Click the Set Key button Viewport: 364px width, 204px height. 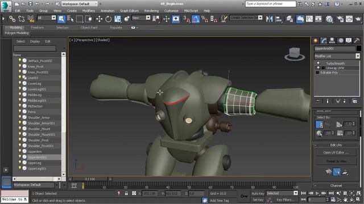pos(258,199)
